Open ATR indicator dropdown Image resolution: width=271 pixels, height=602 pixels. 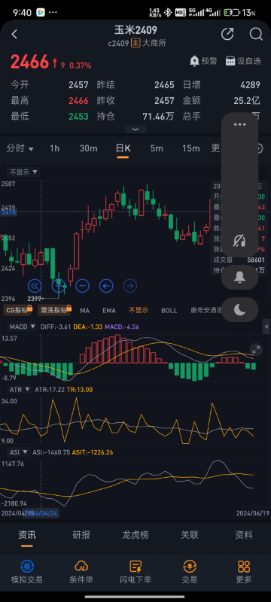pyautogui.click(x=20, y=389)
